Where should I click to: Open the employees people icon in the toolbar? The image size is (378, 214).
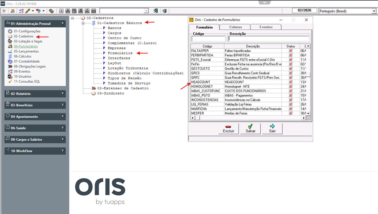(13, 11)
